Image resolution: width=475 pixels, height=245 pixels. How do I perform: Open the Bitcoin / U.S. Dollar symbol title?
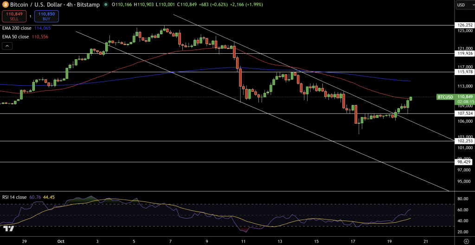38,4
